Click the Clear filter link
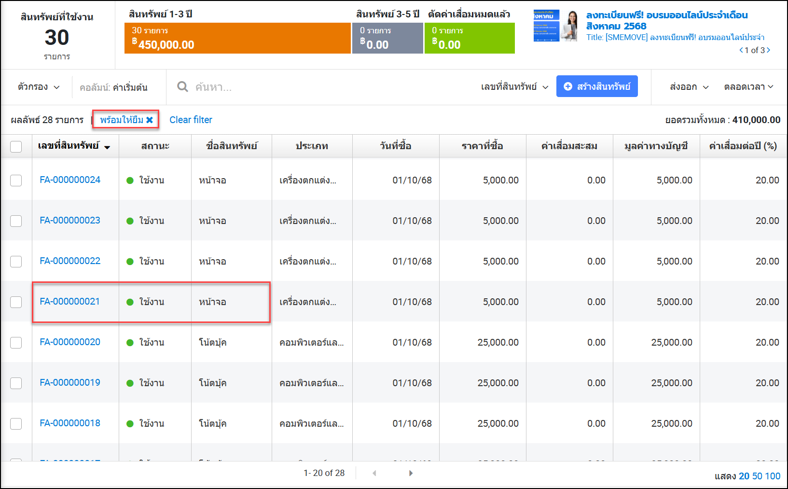This screenshot has height=489, width=788. pos(191,120)
